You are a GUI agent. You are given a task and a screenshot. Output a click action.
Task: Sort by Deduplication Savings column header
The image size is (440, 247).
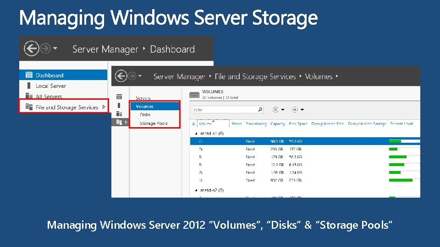tap(367, 123)
